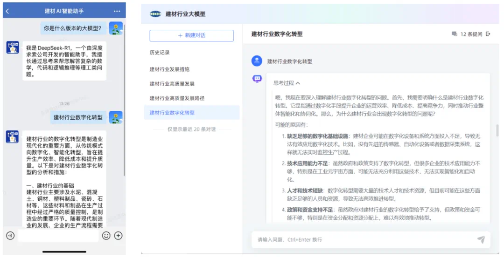The image size is (504, 258).
Task: Tap the robot avatar beside digital transformation reply
Action: point(13,137)
